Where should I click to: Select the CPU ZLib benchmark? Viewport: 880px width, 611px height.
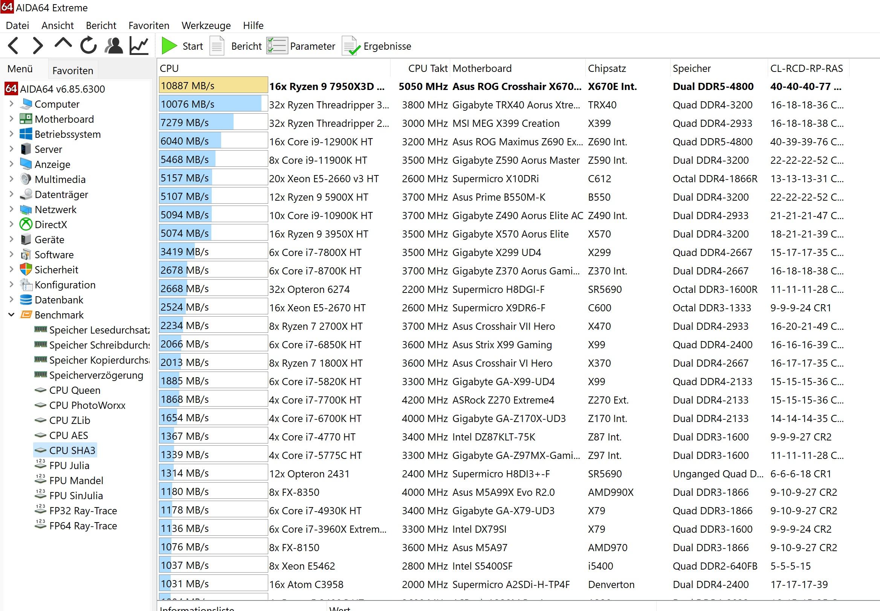pos(70,421)
